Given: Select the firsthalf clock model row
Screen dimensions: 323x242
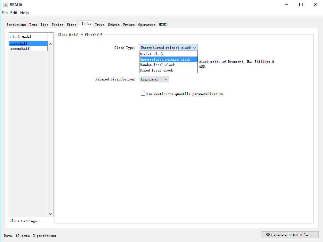Looking at the screenshot, I should [x=28, y=43].
